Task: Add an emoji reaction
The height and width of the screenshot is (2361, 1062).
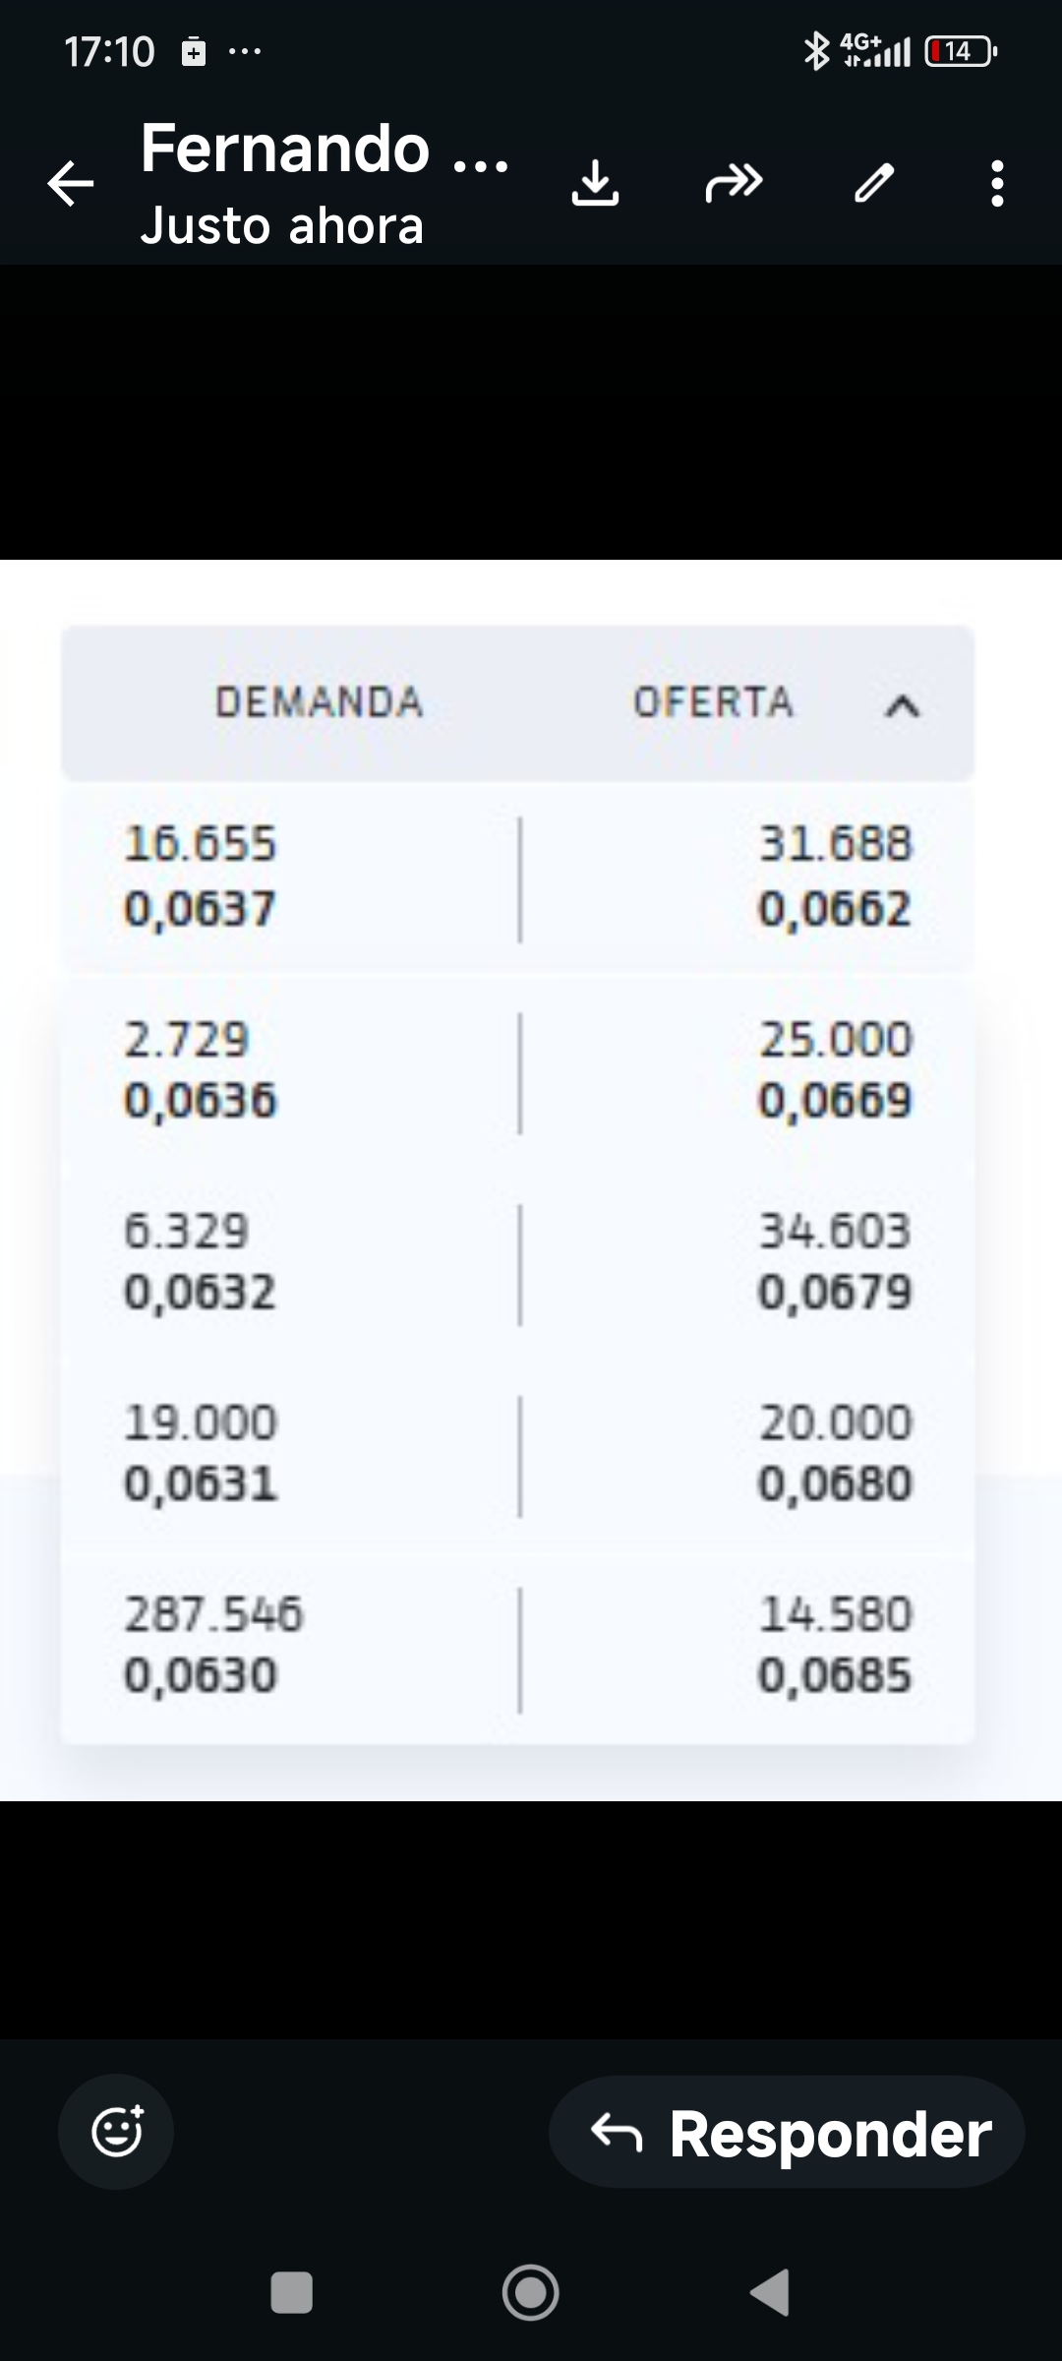Action: click(x=117, y=2131)
